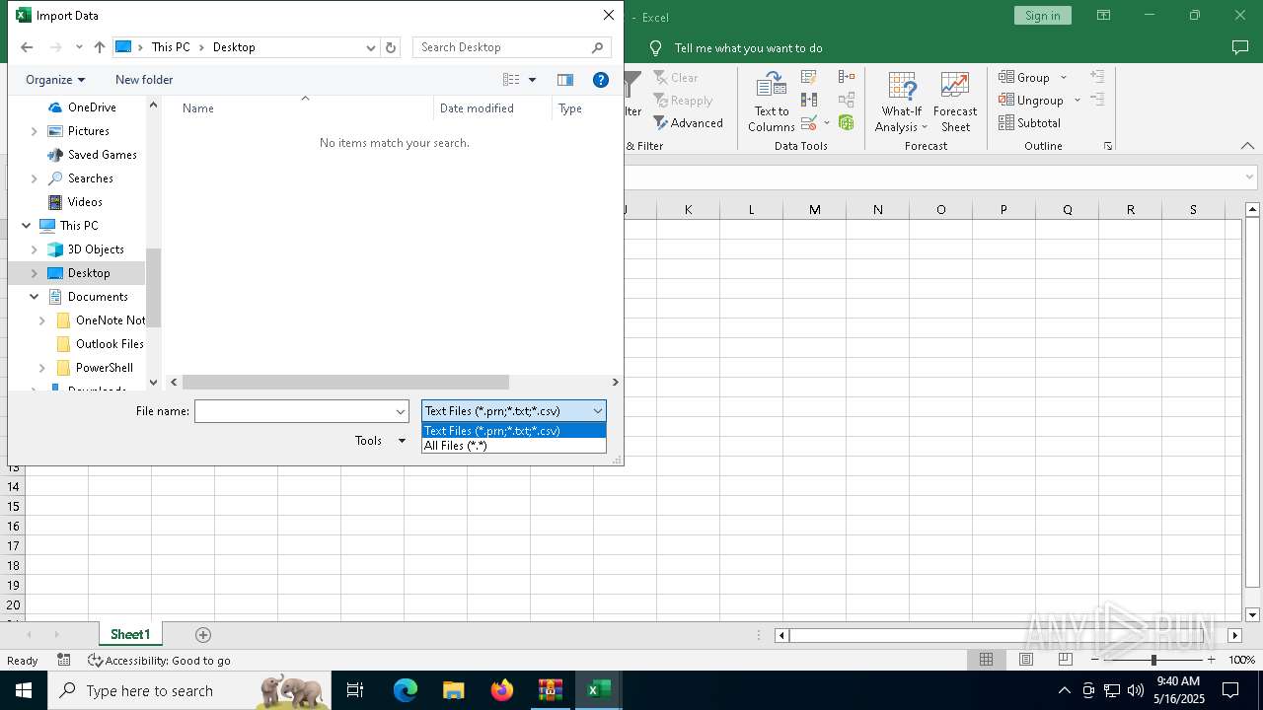Expand the Group dropdown arrow
Viewport: 1263px width, 710px height.
tap(1064, 77)
